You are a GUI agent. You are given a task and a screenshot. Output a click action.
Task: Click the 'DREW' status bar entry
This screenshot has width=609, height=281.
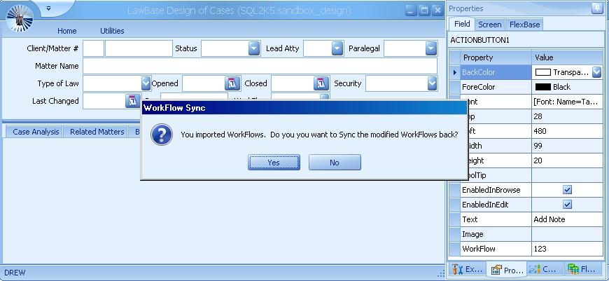15,273
